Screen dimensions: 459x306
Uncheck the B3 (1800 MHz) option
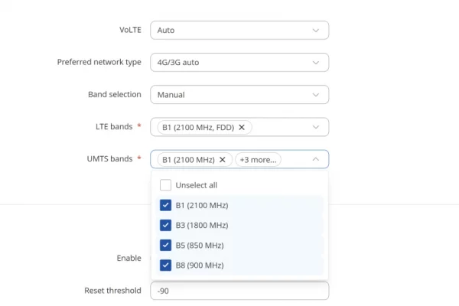click(x=165, y=225)
